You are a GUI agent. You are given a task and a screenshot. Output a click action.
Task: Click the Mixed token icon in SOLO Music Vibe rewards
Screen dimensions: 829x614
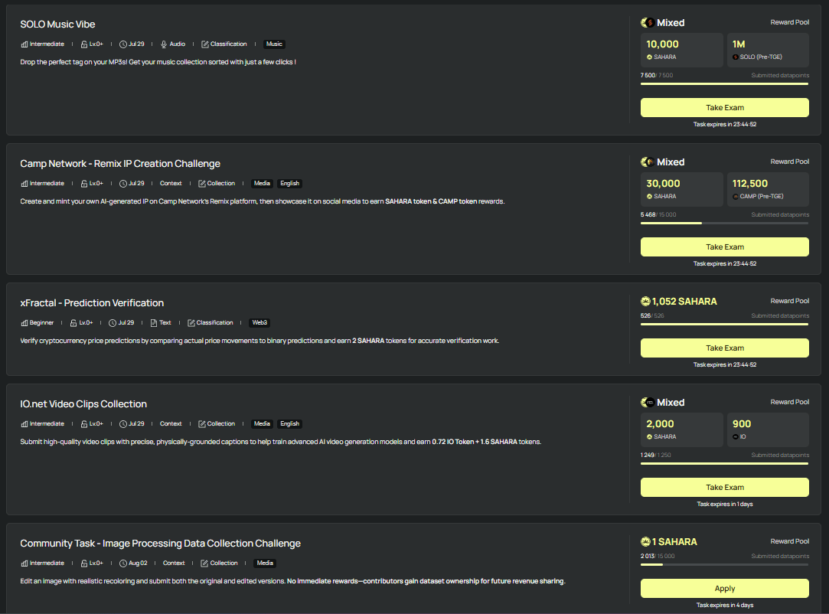click(x=647, y=23)
